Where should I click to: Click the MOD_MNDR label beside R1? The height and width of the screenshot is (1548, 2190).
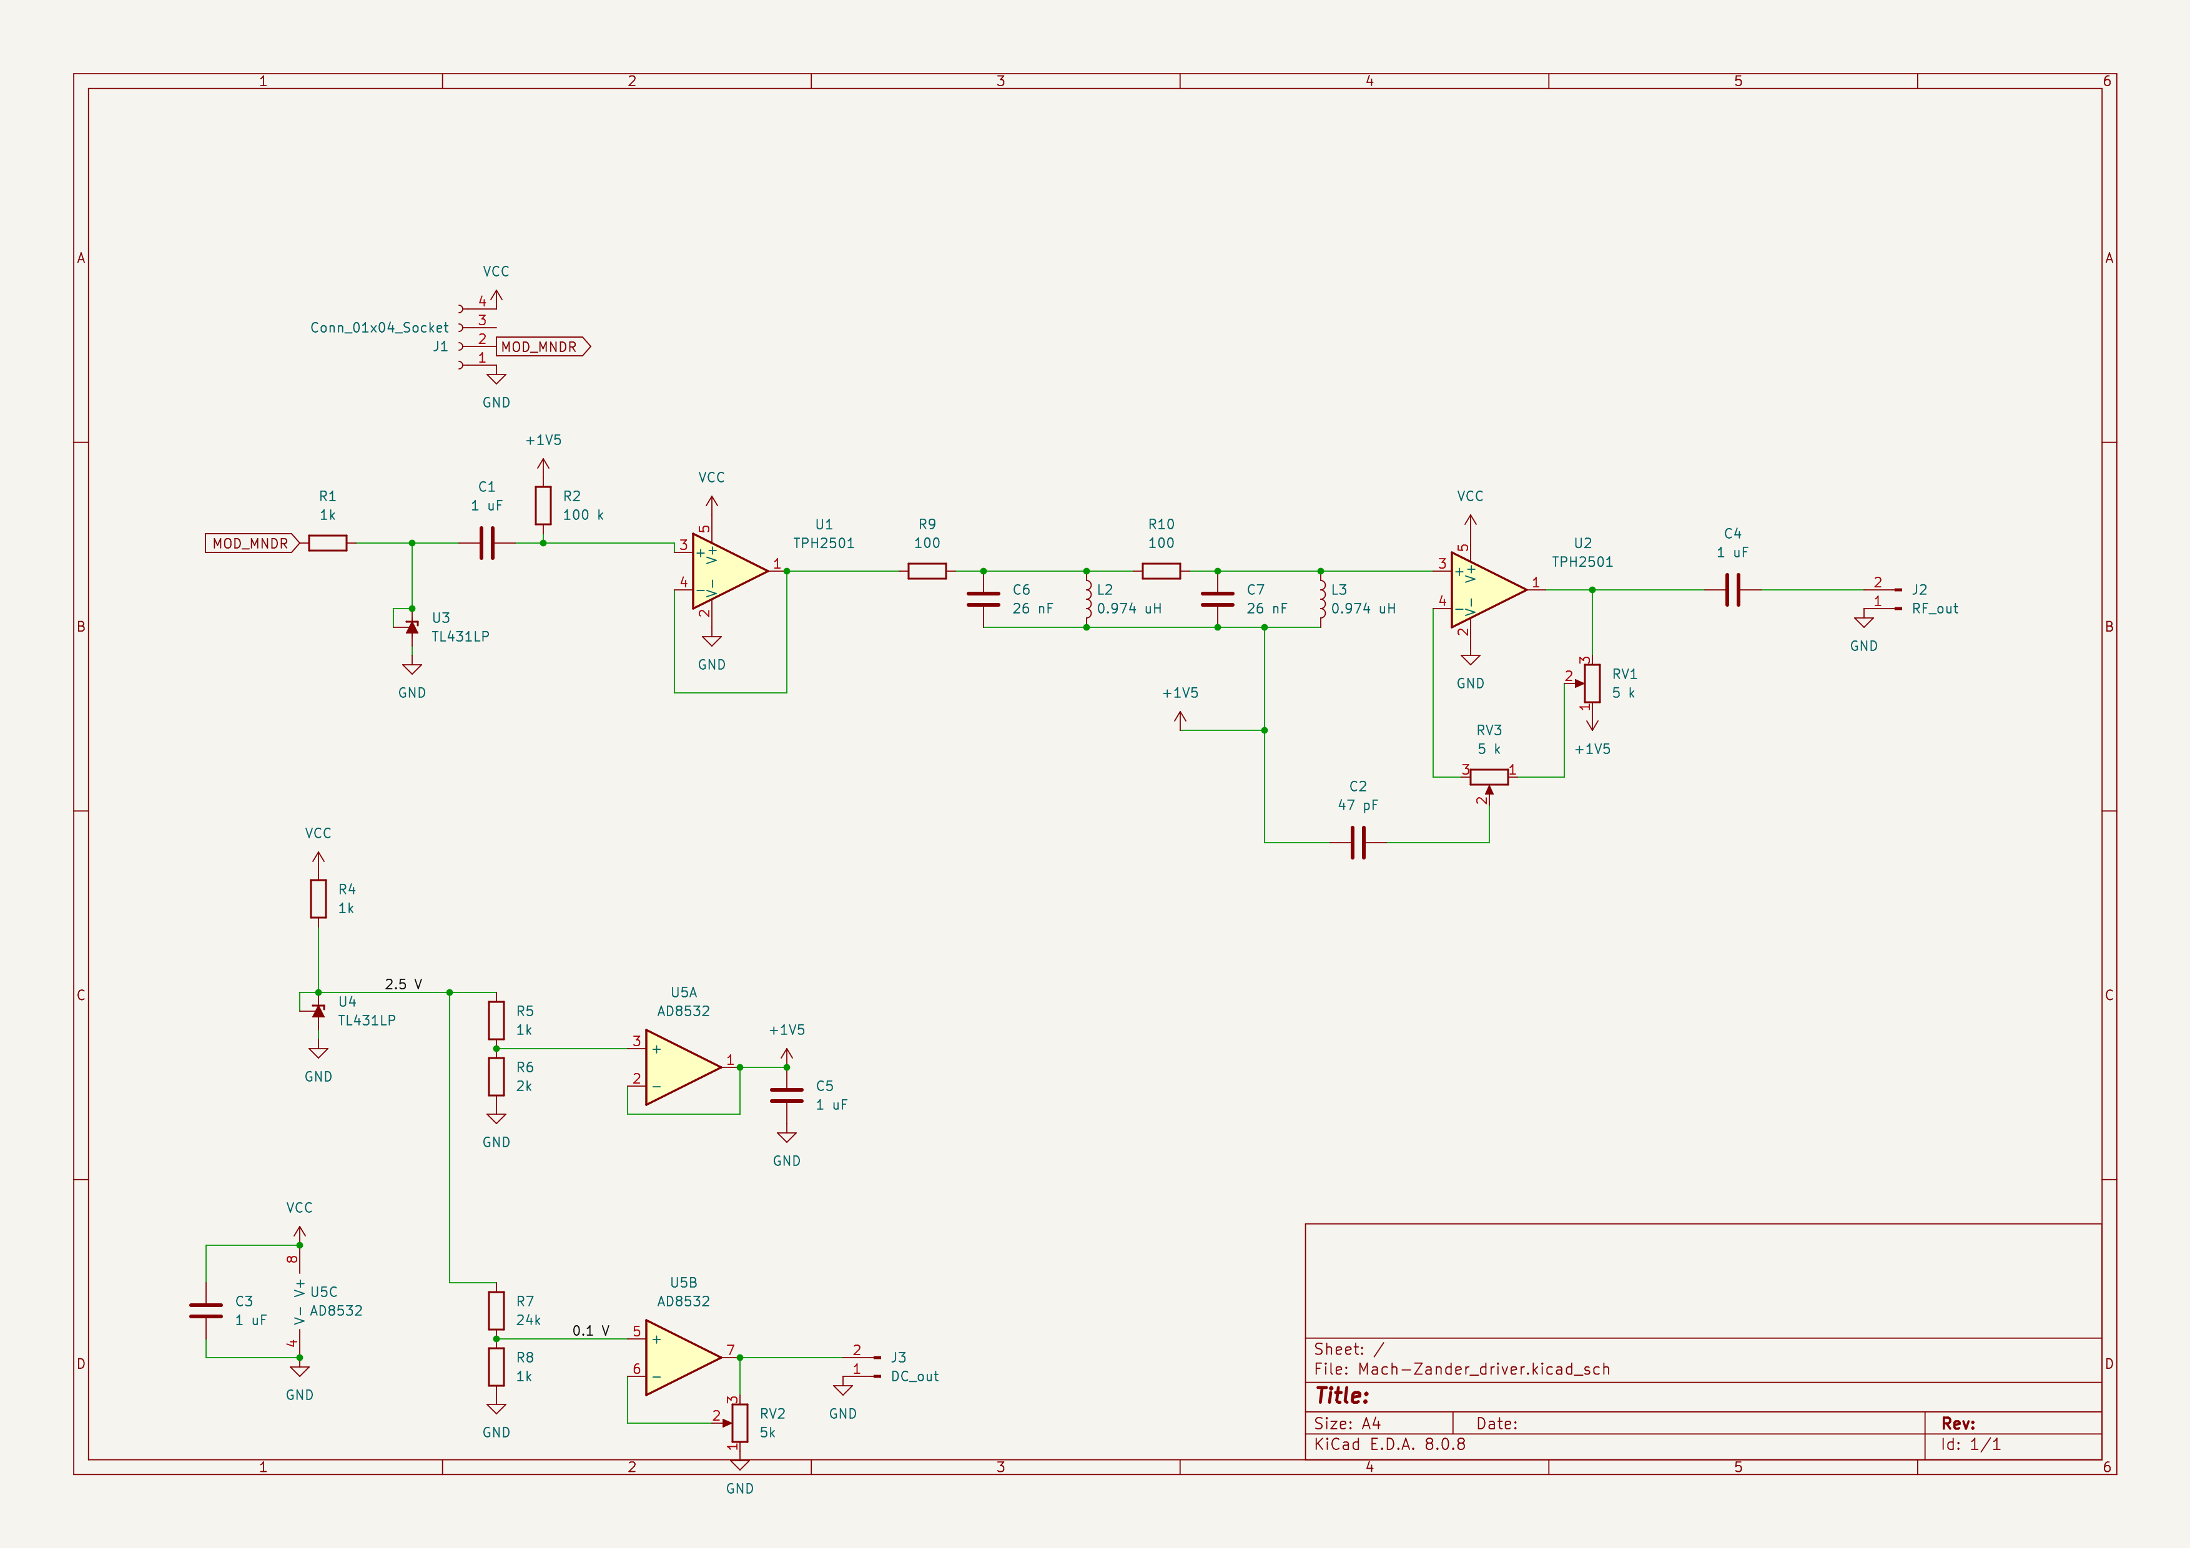[251, 543]
